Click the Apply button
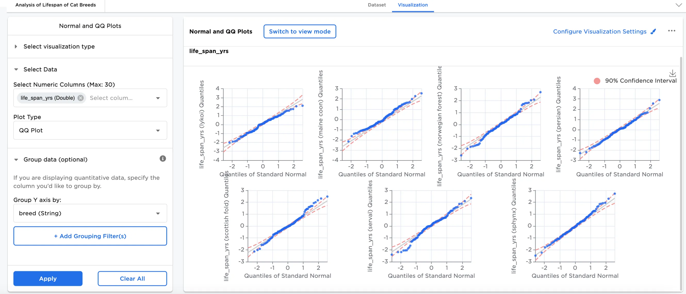Screen dimensions: 686x294 click(48, 278)
